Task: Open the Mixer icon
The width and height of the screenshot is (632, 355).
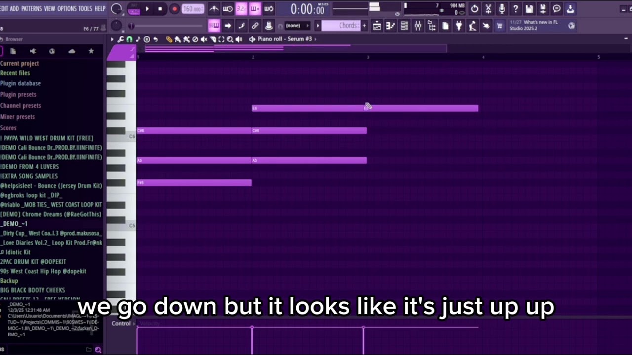Action: (418, 26)
